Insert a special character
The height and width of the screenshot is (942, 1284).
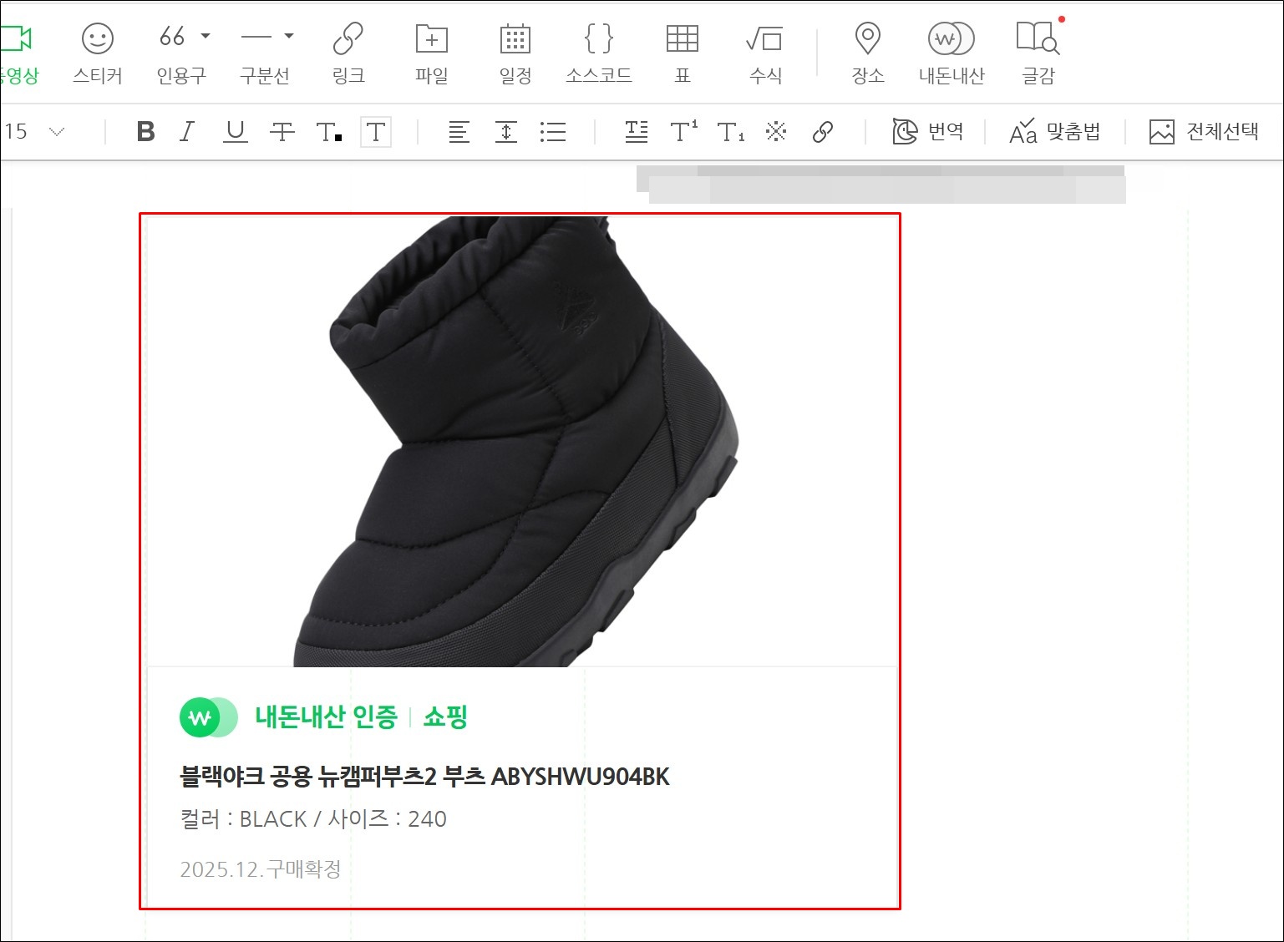(x=776, y=132)
